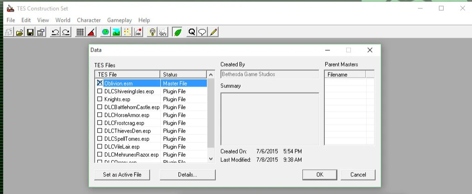Check the Knights.esp checkbox
The image size is (472, 194).
(x=100, y=99)
